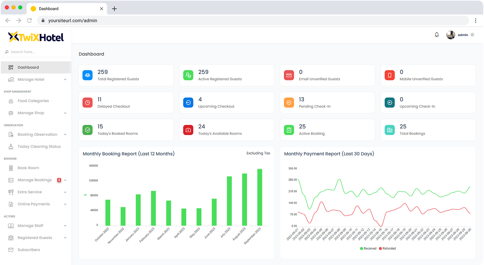Open the Subscribers page
Screen dimensions: 484x265
click(29, 250)
